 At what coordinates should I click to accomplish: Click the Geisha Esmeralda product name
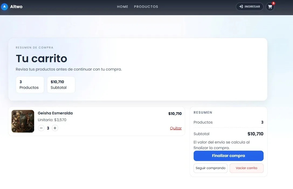[x=55, y=113]
